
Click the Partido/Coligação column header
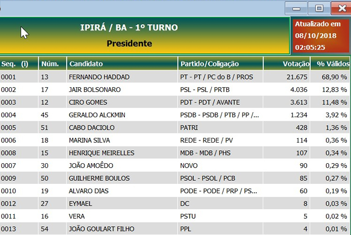pos(220,64)
